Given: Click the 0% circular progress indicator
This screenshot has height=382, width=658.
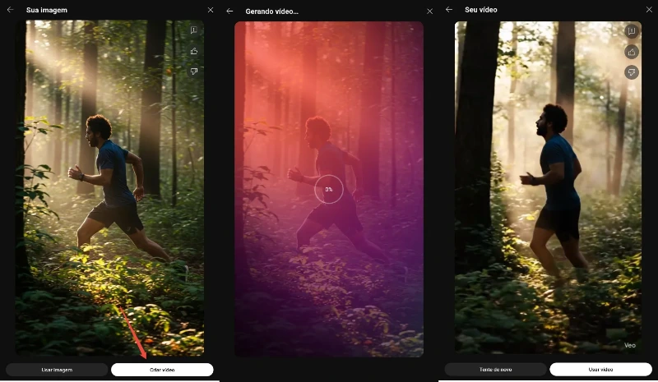Looking at the screenshot, I should coord(329,189).
